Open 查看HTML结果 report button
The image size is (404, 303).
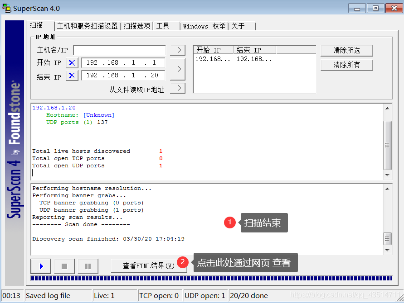coord(149,265)
